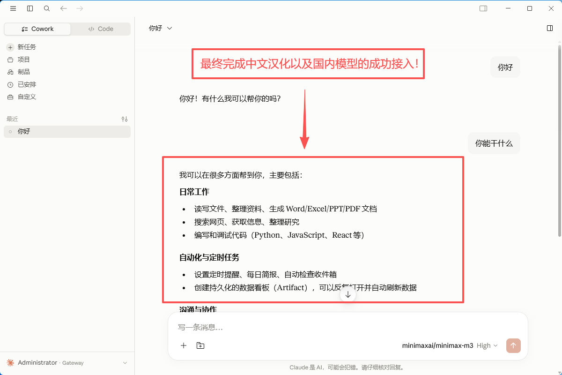Click the plus attachment icon
The width and height of the screenshot is (562, 375).
click(x=184, y=345)
